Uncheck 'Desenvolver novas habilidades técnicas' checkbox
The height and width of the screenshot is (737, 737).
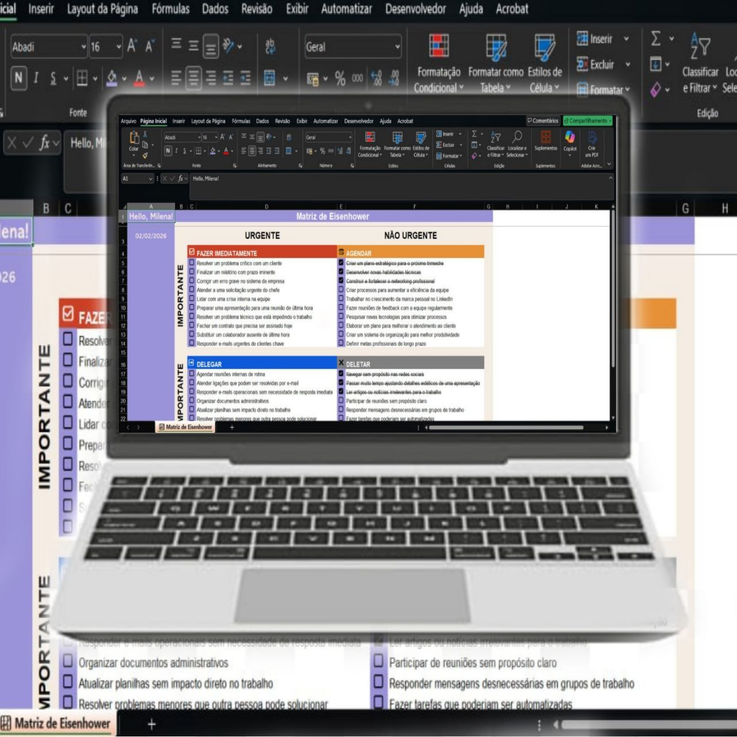[x=341, y=272]
